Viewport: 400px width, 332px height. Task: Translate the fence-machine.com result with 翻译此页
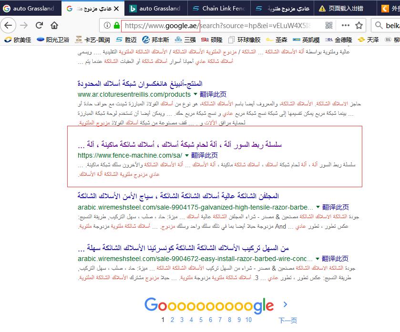pos(205,155)
